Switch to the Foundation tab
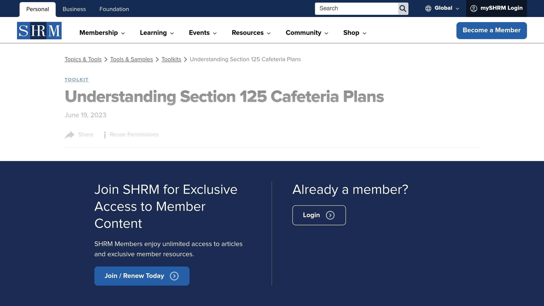544x306 pixels. point(114,9)
